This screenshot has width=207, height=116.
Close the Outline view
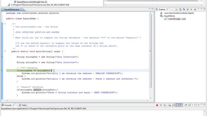[167, 9]
